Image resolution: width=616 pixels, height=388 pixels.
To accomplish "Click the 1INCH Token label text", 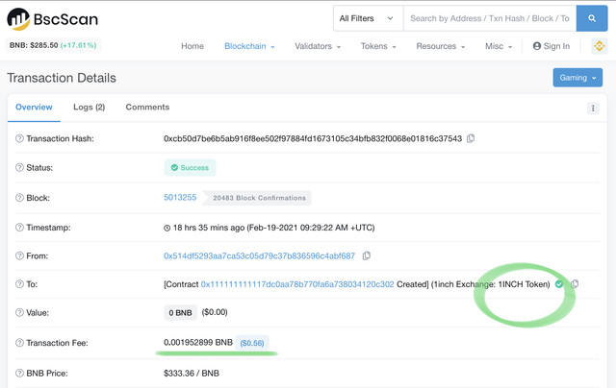I will click(x=524, y=284).
